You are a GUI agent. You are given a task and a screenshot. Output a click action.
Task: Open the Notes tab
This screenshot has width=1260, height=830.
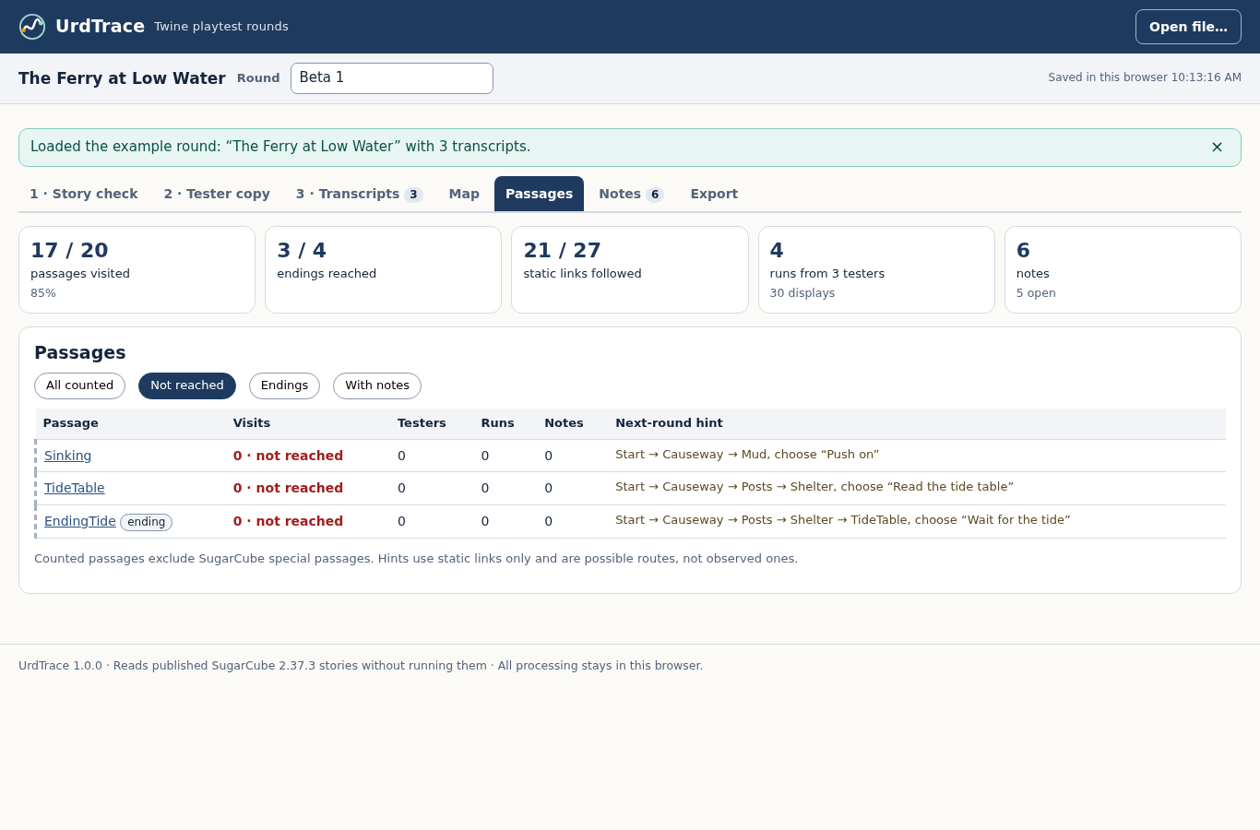[631, 194]
